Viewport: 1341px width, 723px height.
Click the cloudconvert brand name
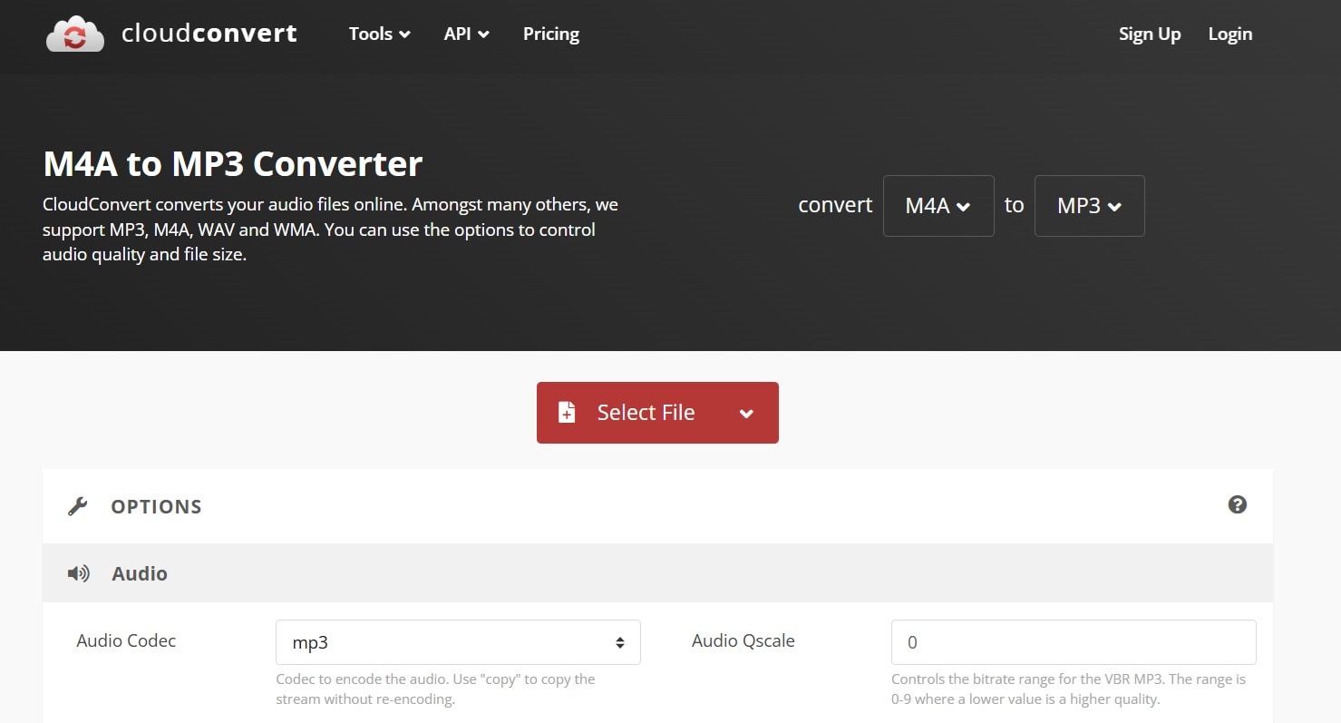click(x=209, y=34)
